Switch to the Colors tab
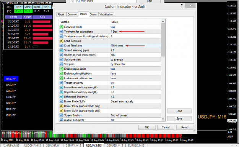This screenshot has height=147, width=239. tap(93, 14)
